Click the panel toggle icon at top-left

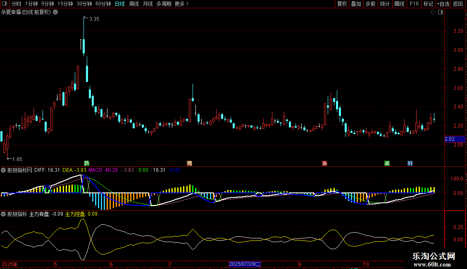point(4,4)
